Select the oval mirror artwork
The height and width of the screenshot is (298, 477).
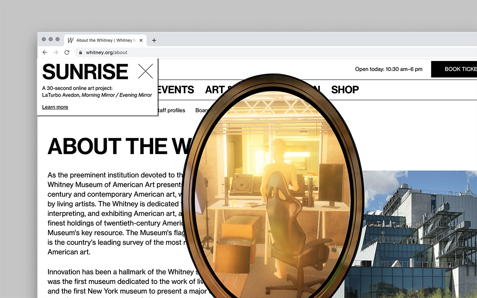(x=272, y=187)
